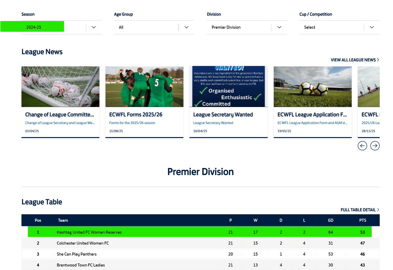Click the P column header
393x270 pixels.
pos(231,220)
